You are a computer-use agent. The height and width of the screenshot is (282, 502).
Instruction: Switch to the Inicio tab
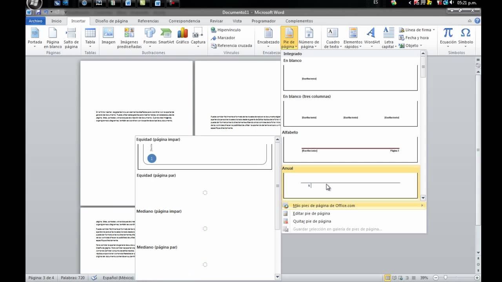pos(56,21)
